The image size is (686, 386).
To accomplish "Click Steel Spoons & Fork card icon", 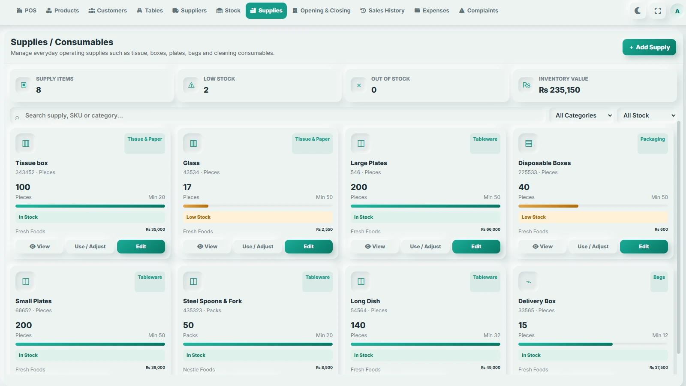I will pyautogui.click(x=193, y=281).
